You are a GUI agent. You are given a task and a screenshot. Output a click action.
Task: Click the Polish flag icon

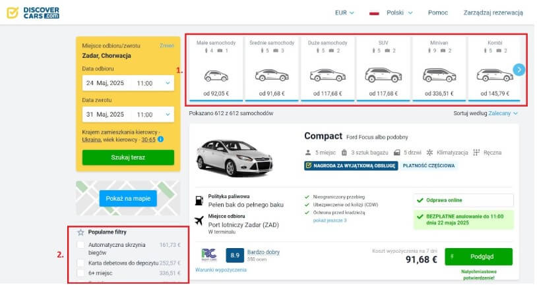[374, 13]
